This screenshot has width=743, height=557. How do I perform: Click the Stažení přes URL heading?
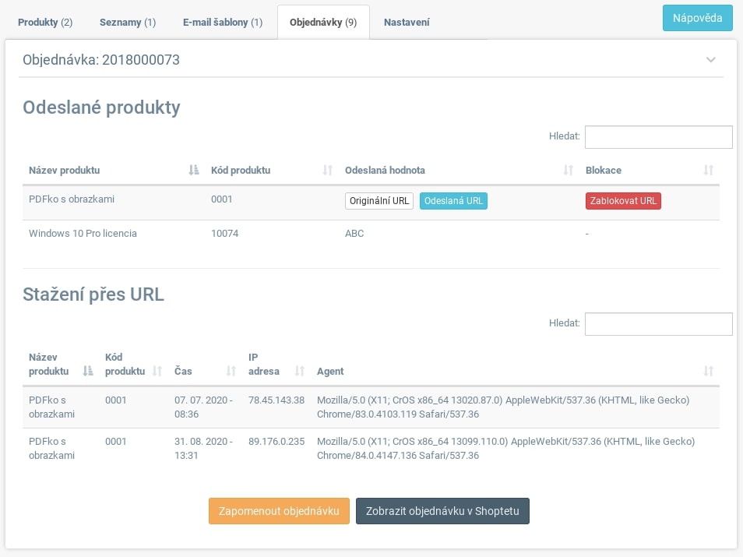tap(93, 294)
